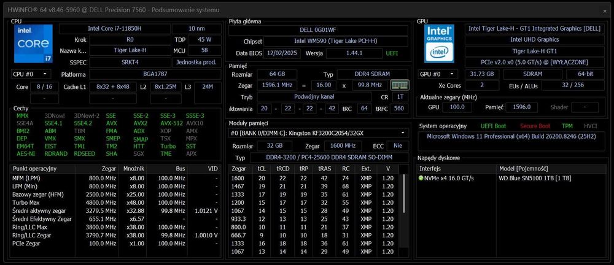Open the CPU #0 selector dropdown
Screen dimensions: 614x265
point(31,74)
